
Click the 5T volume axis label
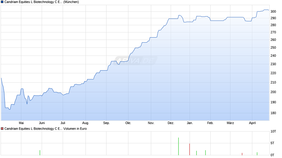click(x=272, y=143)
